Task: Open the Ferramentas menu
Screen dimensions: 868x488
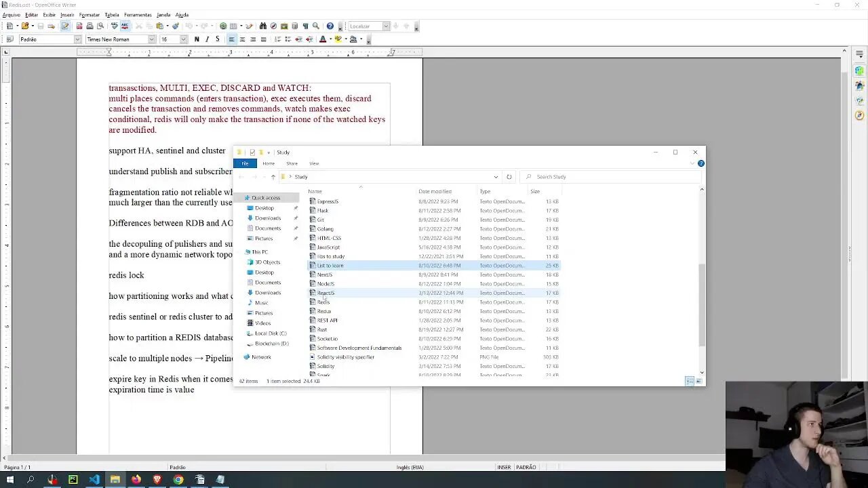Action: (138, 15)
